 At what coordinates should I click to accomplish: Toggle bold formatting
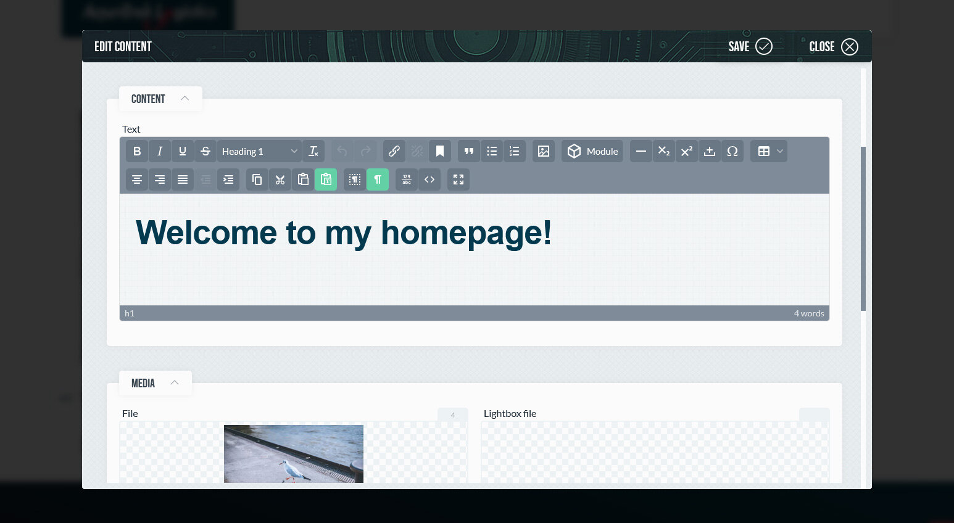[x=137, y=151]
